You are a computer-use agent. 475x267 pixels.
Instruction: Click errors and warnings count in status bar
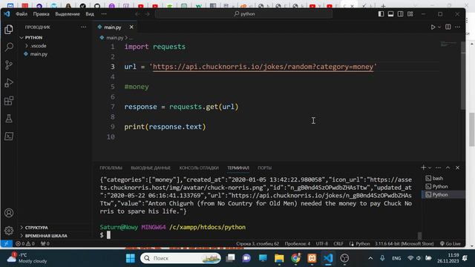(x=25, y=243)
